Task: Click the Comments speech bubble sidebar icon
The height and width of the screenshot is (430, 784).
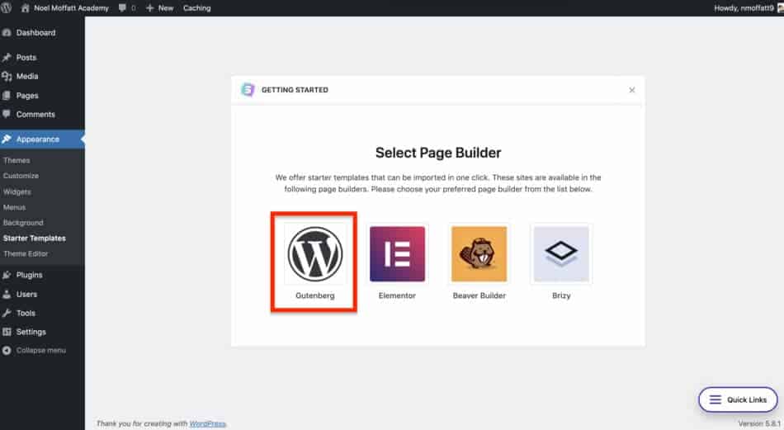Action: click(7, 114)
